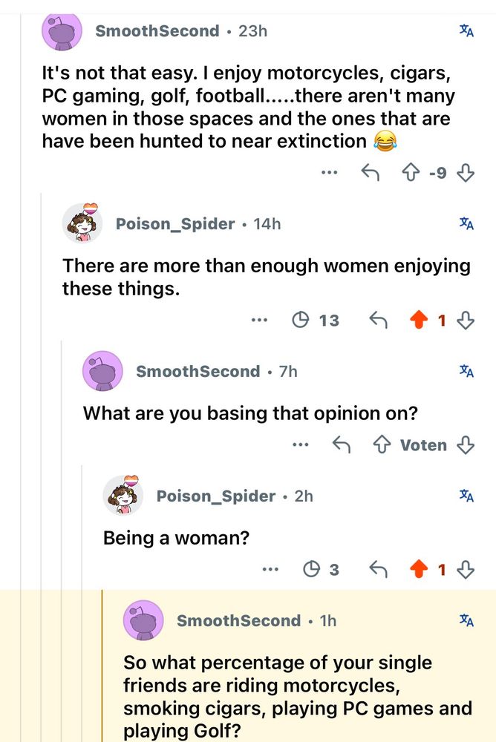Viewport: 496px width, 742px height.
Task: Remove upvote on Poison_Spider's 14h comment
Action: click(419, 321)
